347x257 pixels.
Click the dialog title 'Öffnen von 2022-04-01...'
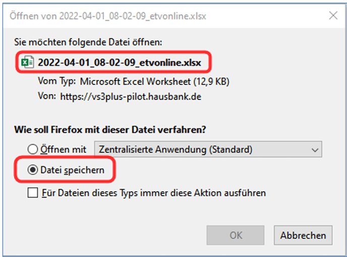(108, 16)
